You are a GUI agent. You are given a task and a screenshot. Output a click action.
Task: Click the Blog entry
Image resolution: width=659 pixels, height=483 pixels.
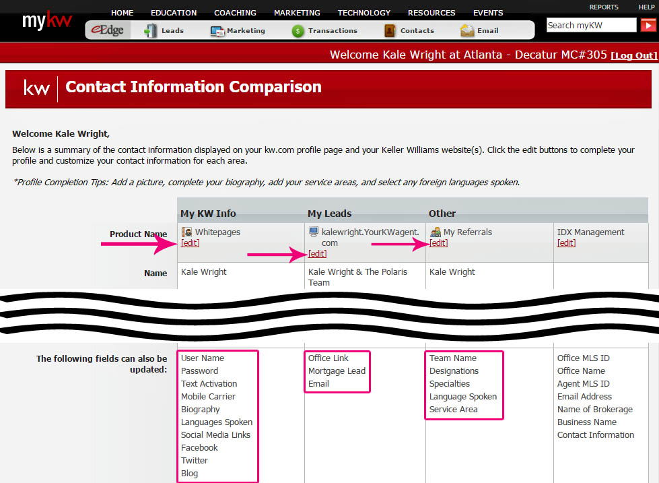pyautogui.click(x=189, y=474)
